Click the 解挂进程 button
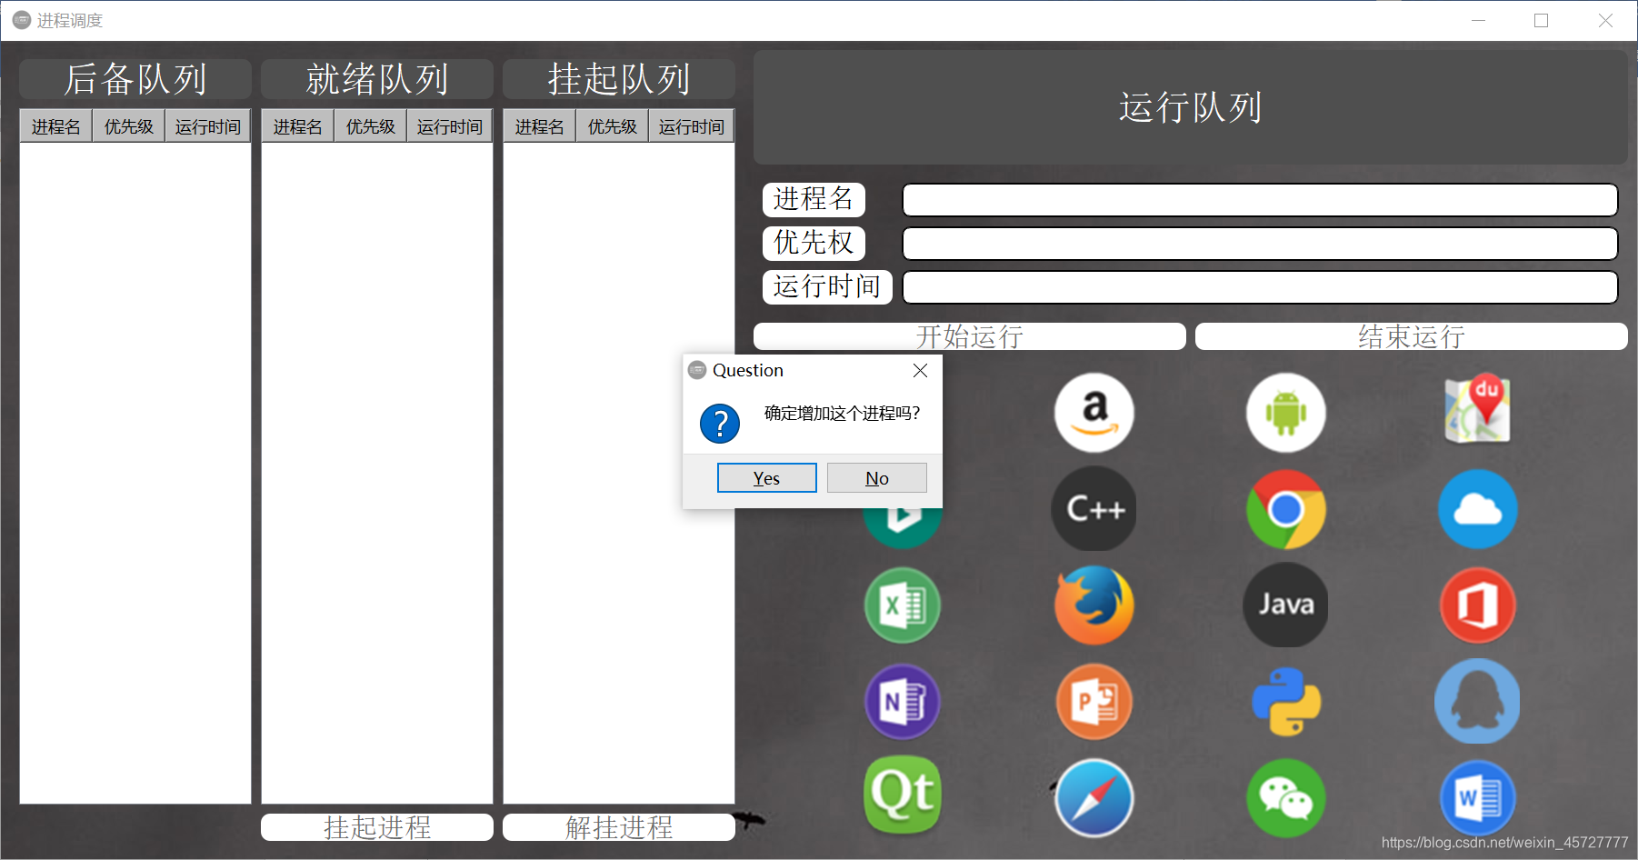This screenshot has width=1638, height=860. pos(619,827)
